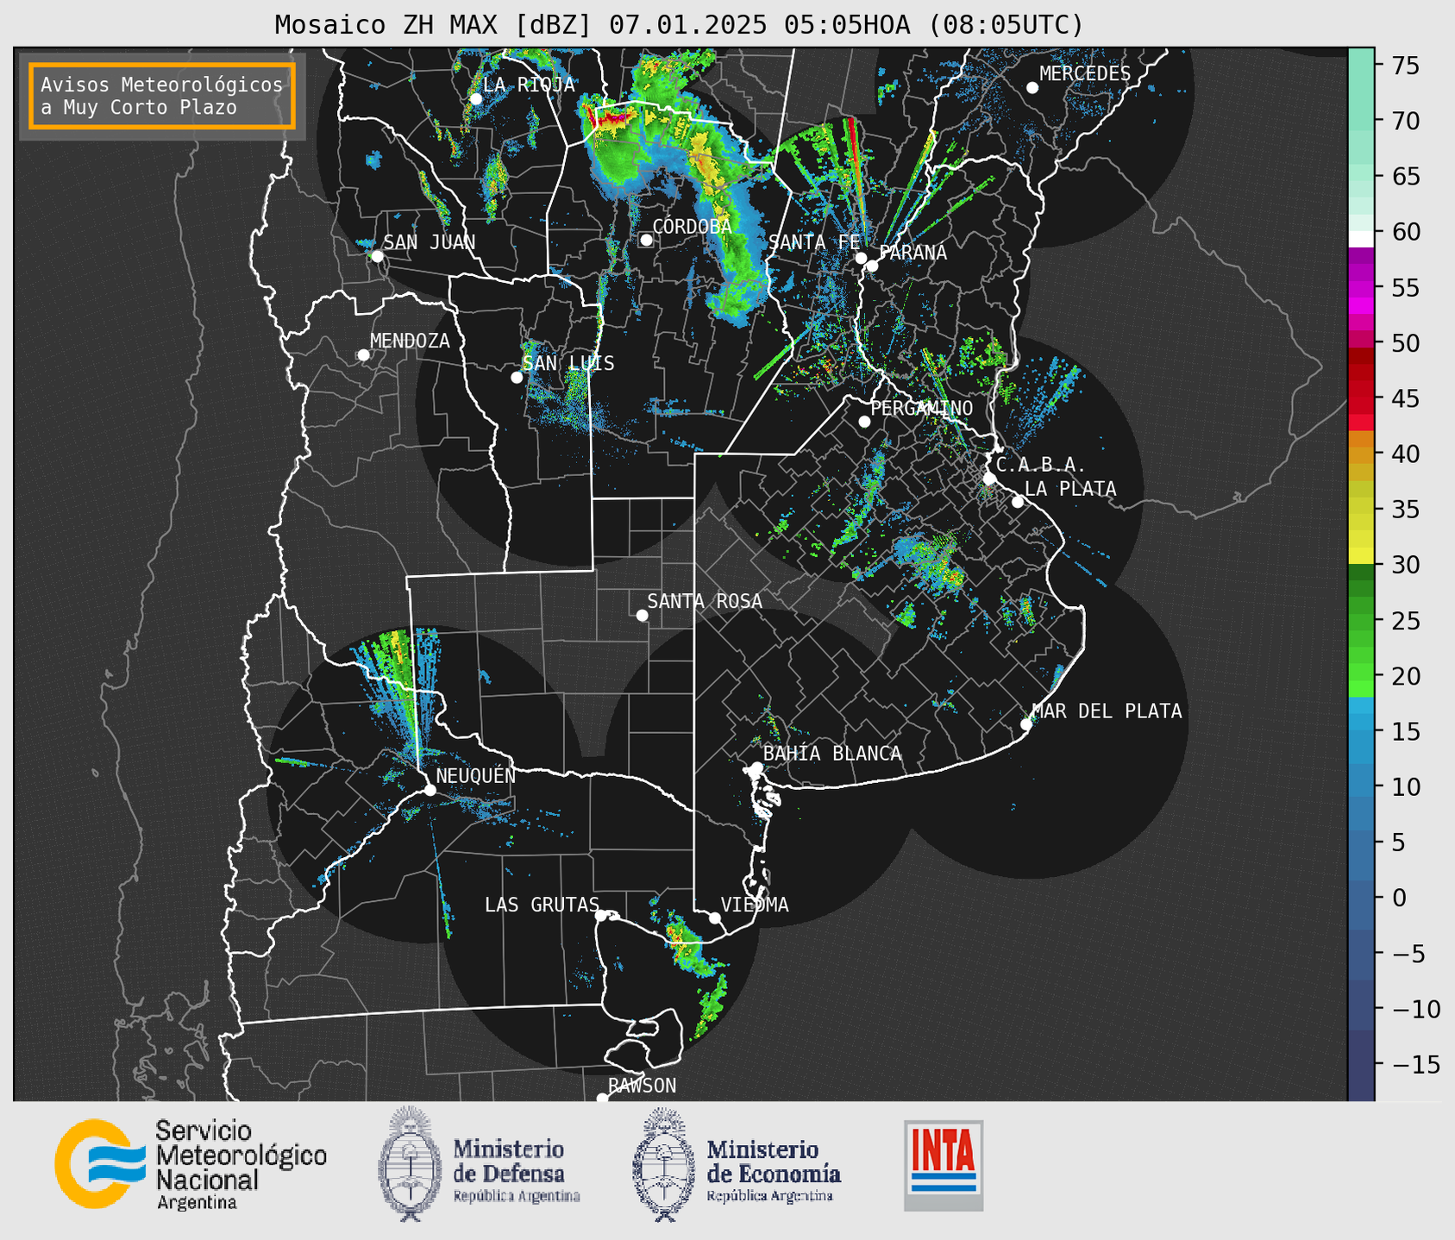The width and height of the screenshot is (1455, 1240).
Task: Select the RAWSON city label
Action: click(x=642, y=1086)
